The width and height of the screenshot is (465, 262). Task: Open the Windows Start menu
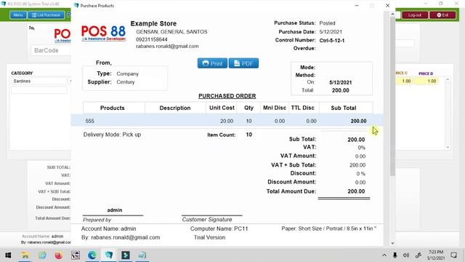click(8, 255)
